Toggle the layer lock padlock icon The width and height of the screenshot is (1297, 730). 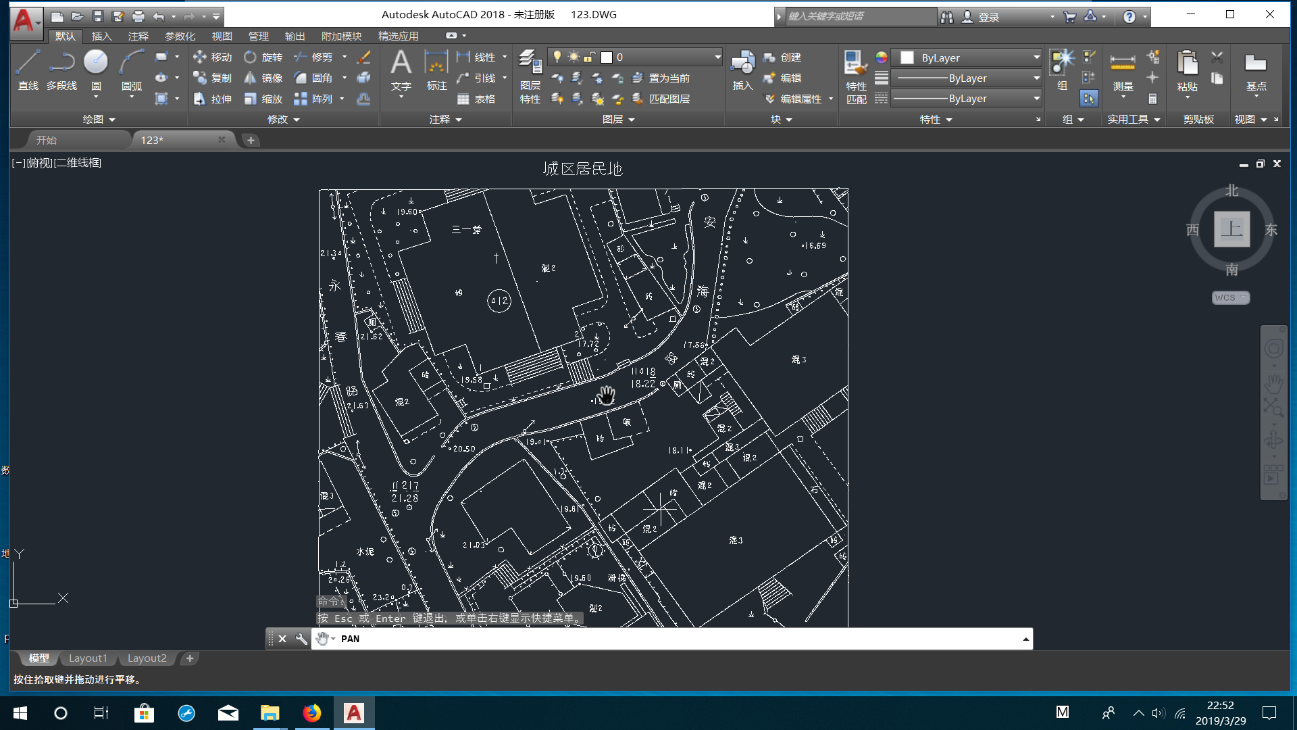[x=590, y=57]
